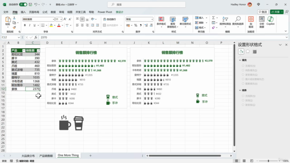This screenshot has height=163, width=290.
Task: Toggle Italic formatting
Action: (29, 25)
